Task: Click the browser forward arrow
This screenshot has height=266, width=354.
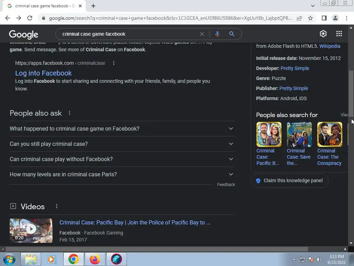Action: 19,18
